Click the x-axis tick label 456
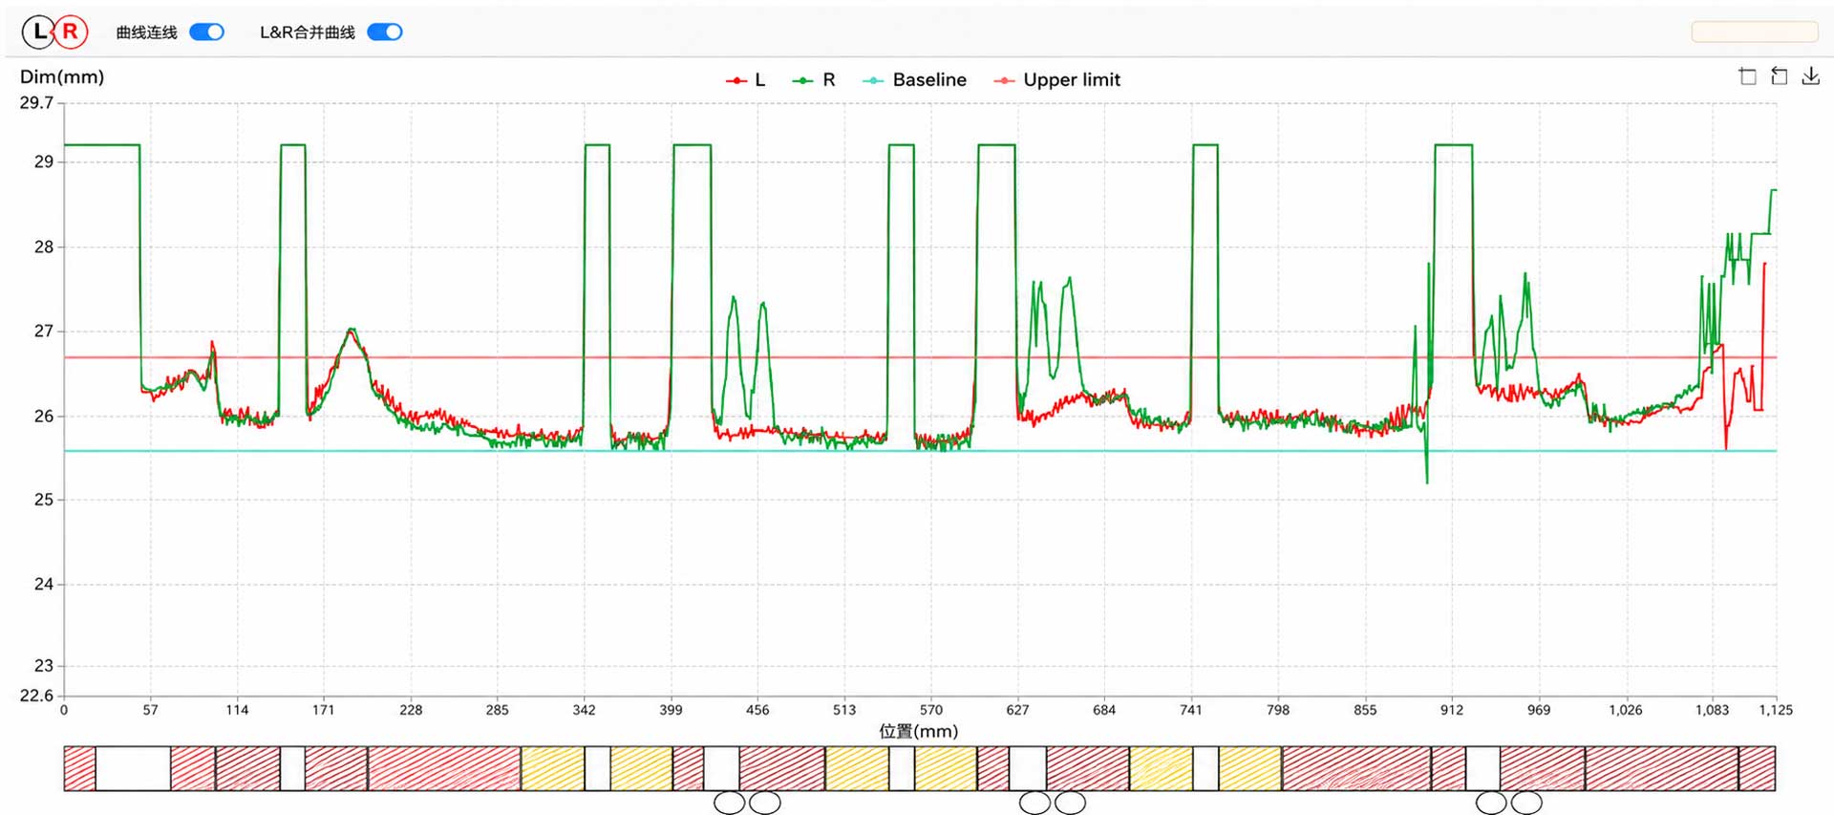This screenshot has height=815, width=1834. [757, 710]
